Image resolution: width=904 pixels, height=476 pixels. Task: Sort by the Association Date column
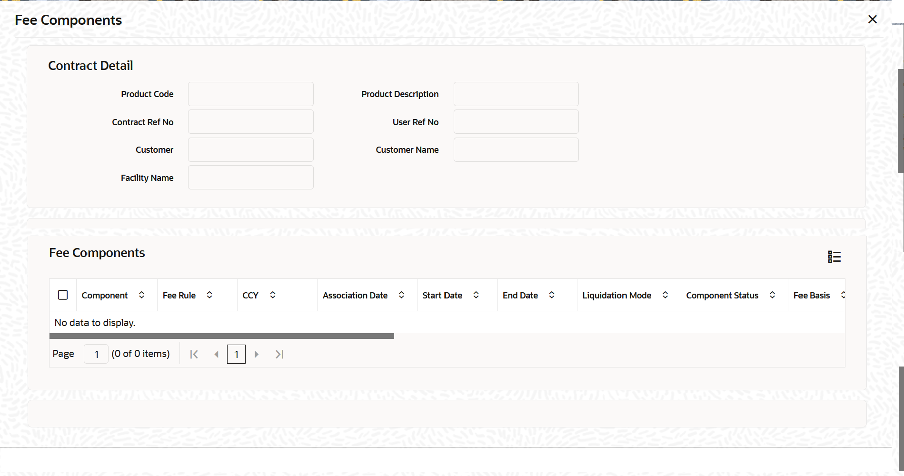402,295
